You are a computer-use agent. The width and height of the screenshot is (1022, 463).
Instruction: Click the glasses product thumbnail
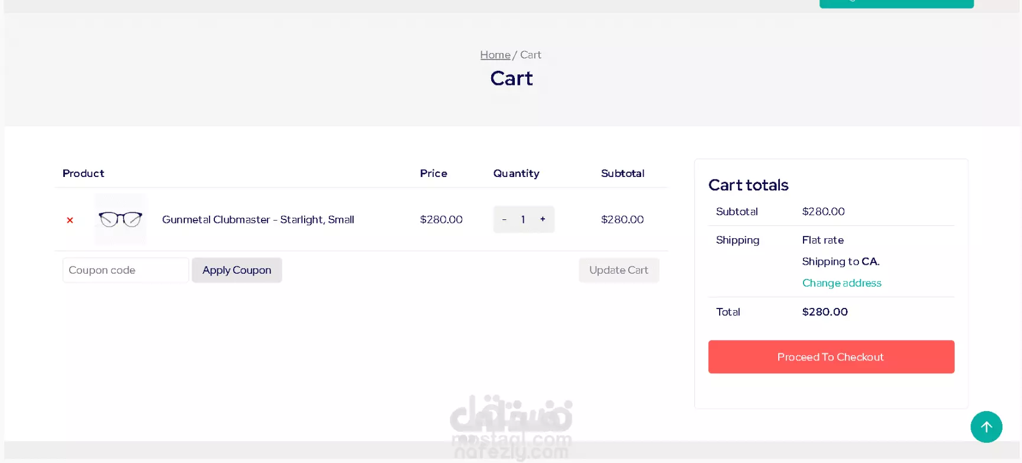[x=120, y=219]
